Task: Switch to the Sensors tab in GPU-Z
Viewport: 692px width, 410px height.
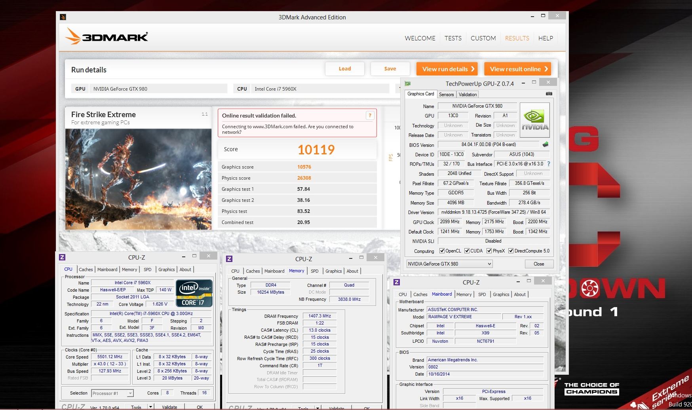Action: (x=446, y=95)
